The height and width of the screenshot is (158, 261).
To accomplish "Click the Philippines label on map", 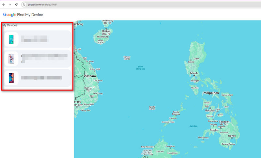I will pyautogui.click(x=210, y=93).
